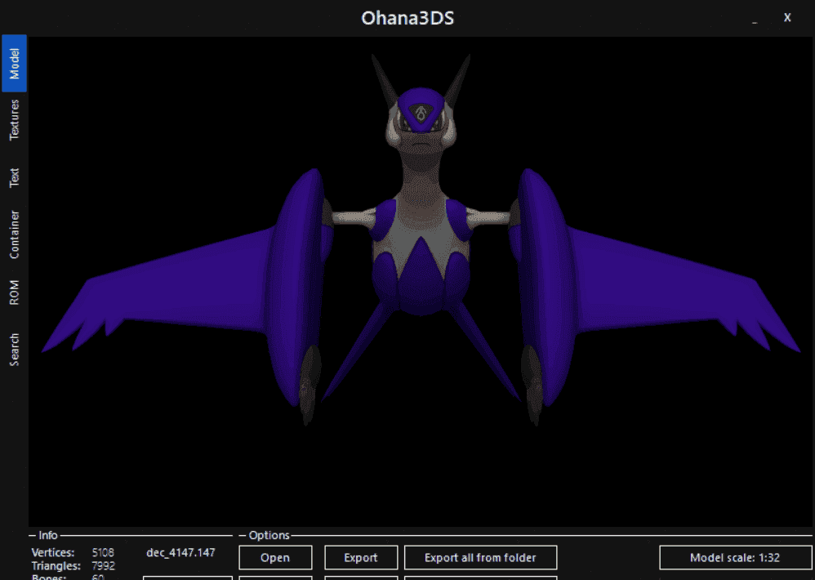Close the Ohana3DS window
Viewport: 815px width, 580px height.
tap(787, 18)
